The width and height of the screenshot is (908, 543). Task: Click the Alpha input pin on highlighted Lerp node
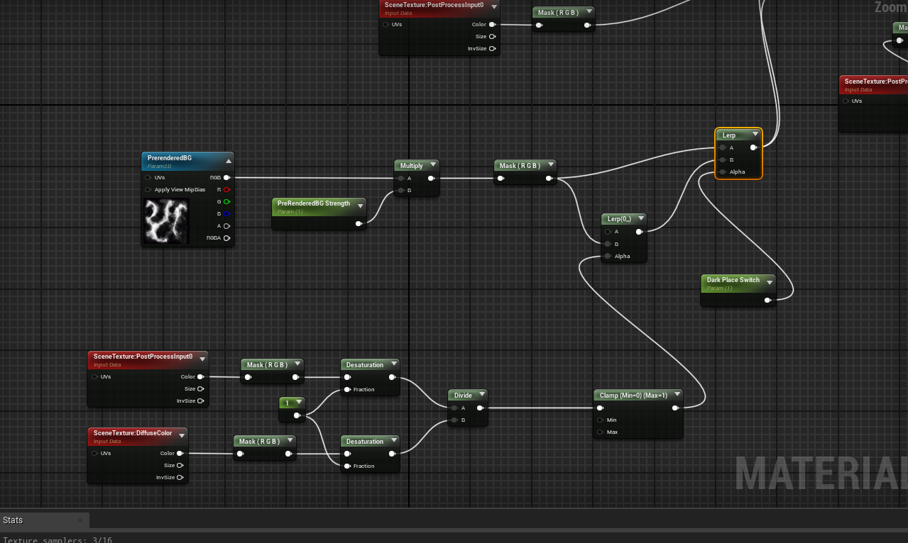[722, 172]
